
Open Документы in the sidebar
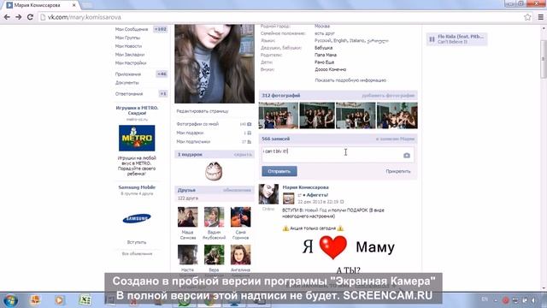[x=127, y=82]
